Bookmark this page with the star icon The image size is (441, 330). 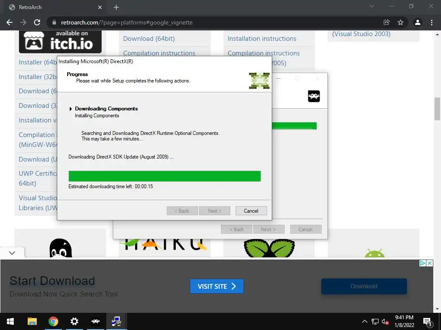click(x=401, y=22)
